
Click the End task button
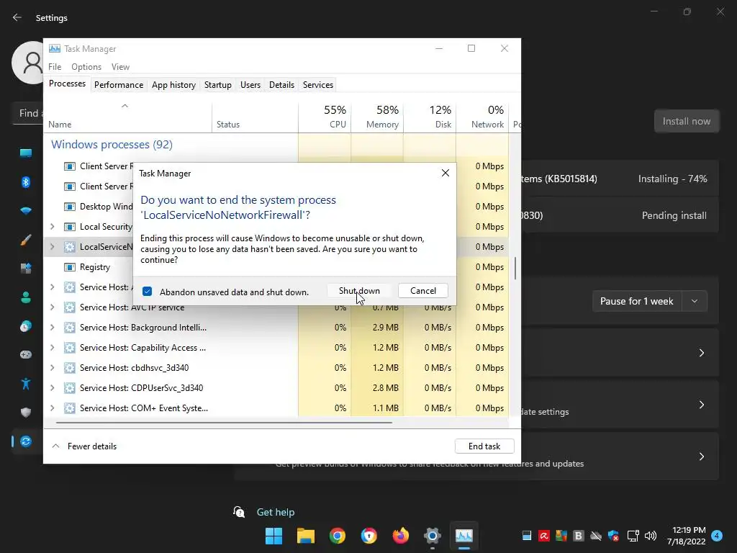(484, 446)
